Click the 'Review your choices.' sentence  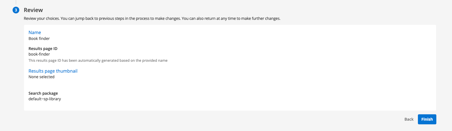pyautogui.click(x=41, y=18)
